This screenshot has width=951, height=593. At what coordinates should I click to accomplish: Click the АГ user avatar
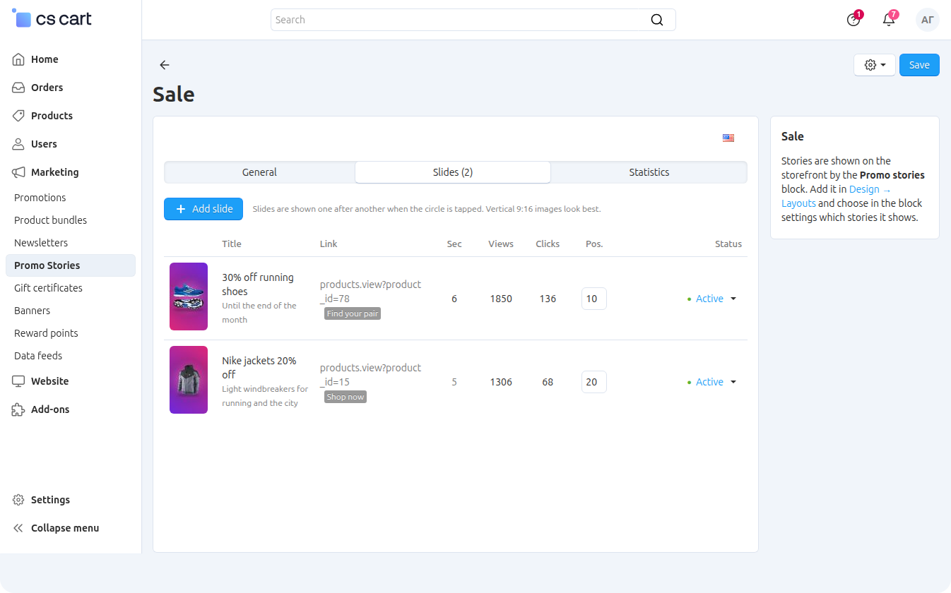(x=928, y=20)
